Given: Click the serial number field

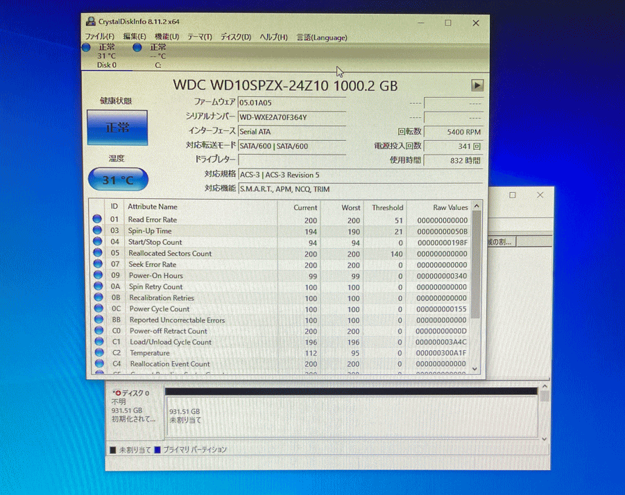Looking at the screenshot, I should (x=291, y=117).
